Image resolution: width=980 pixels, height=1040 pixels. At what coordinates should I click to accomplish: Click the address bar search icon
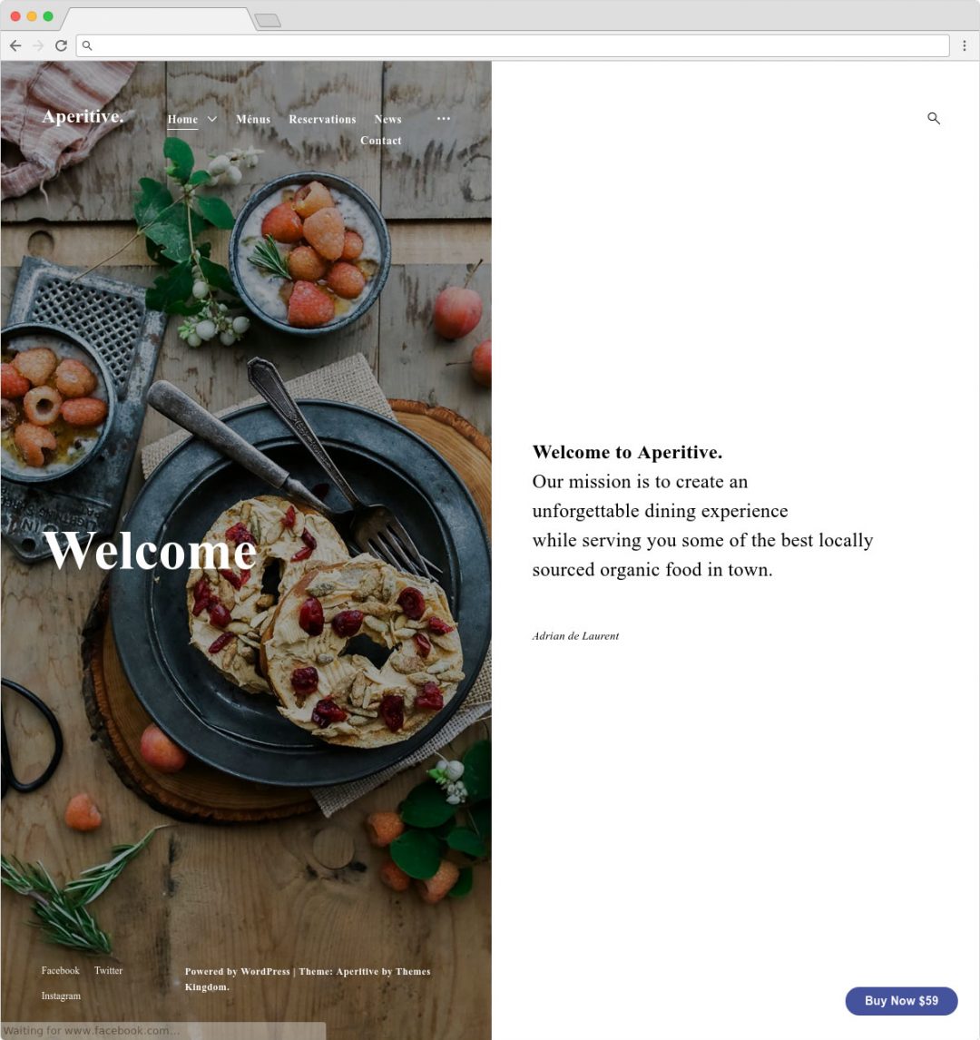pyautogui.click(x=87, y=45)
